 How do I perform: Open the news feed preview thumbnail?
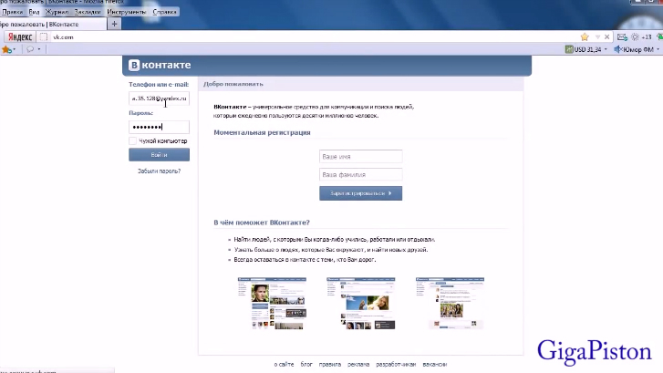coord(450,303)
